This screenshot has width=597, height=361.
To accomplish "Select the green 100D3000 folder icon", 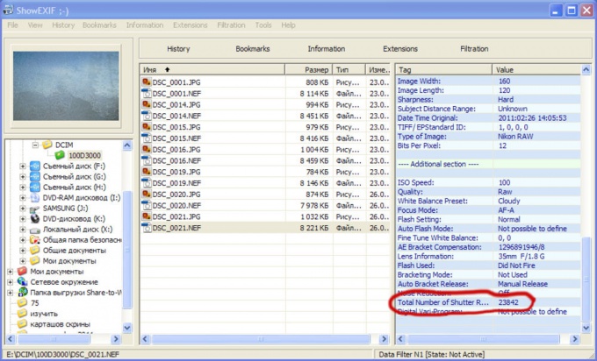I will 60,155.
